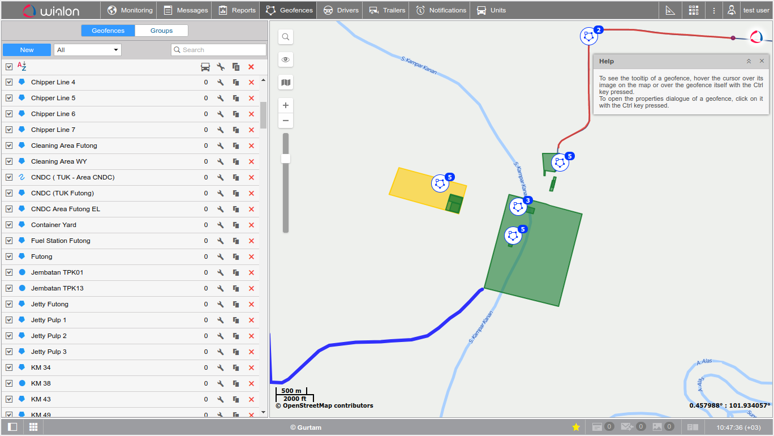Open the map search tool
The image size is (774, 436).
(286, 37)
